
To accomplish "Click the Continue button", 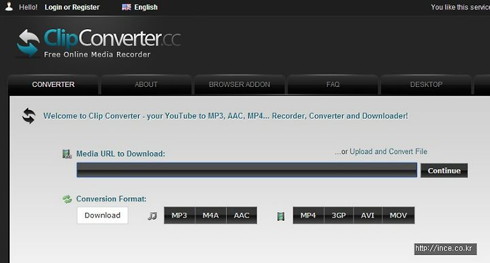I will point(444,171).
